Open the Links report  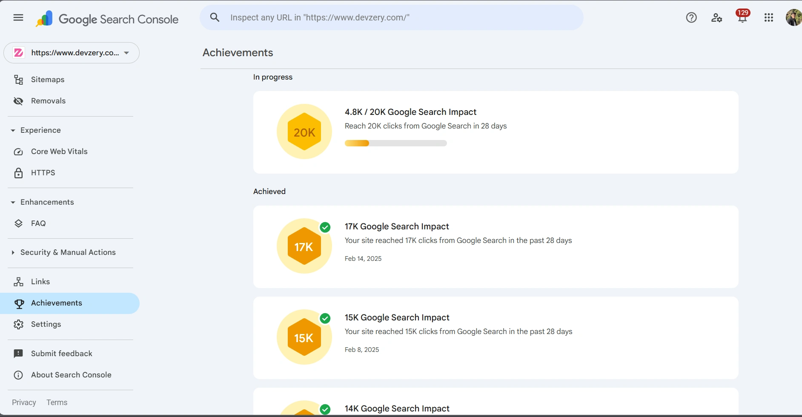point(40,282)
